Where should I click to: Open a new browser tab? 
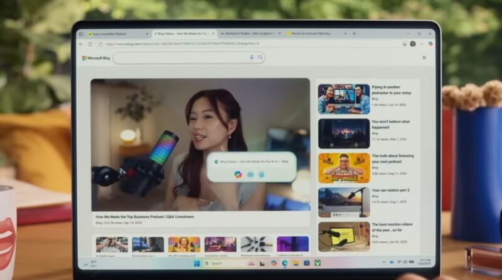click(355, 33)
